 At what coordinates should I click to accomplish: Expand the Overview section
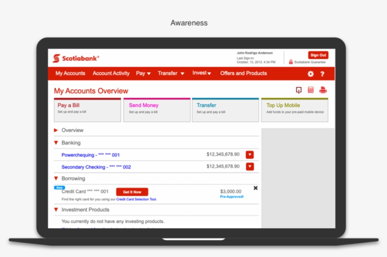coord(56,130)
